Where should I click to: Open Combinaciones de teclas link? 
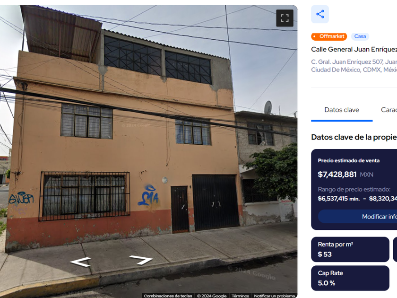coord(168,296)
